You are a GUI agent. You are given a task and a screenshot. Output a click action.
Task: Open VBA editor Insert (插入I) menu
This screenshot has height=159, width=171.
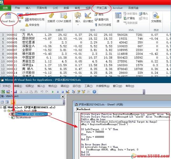pyautogui.click(x=41, y=86)
